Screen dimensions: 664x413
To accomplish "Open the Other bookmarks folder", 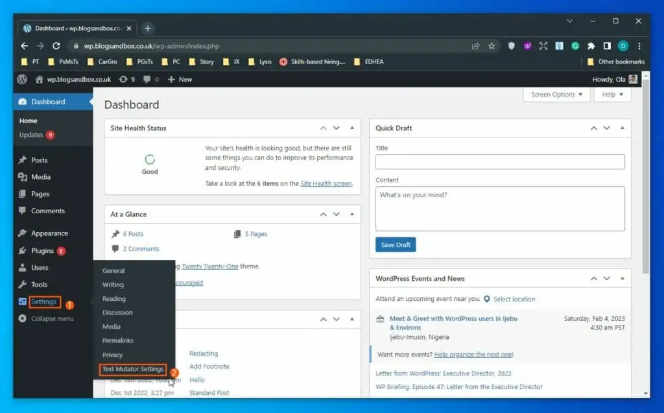I will 616,62.
